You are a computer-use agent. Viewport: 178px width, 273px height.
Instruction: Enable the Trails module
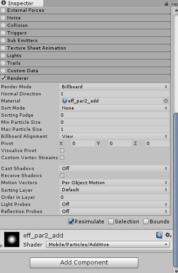pos(3,63)
